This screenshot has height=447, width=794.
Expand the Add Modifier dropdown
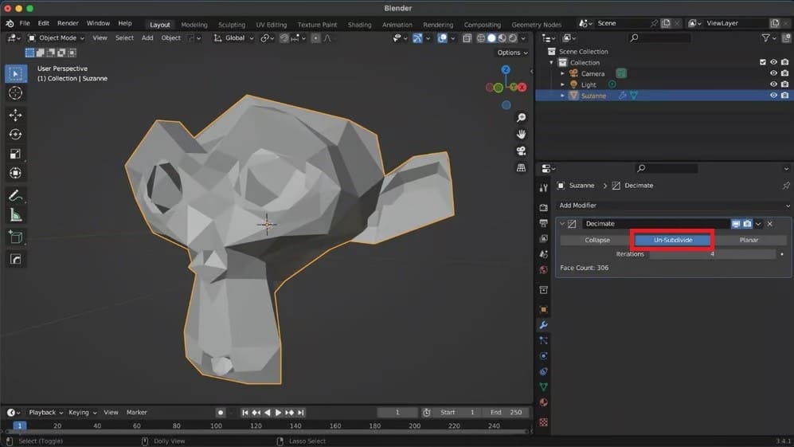(x=674, y=206)
